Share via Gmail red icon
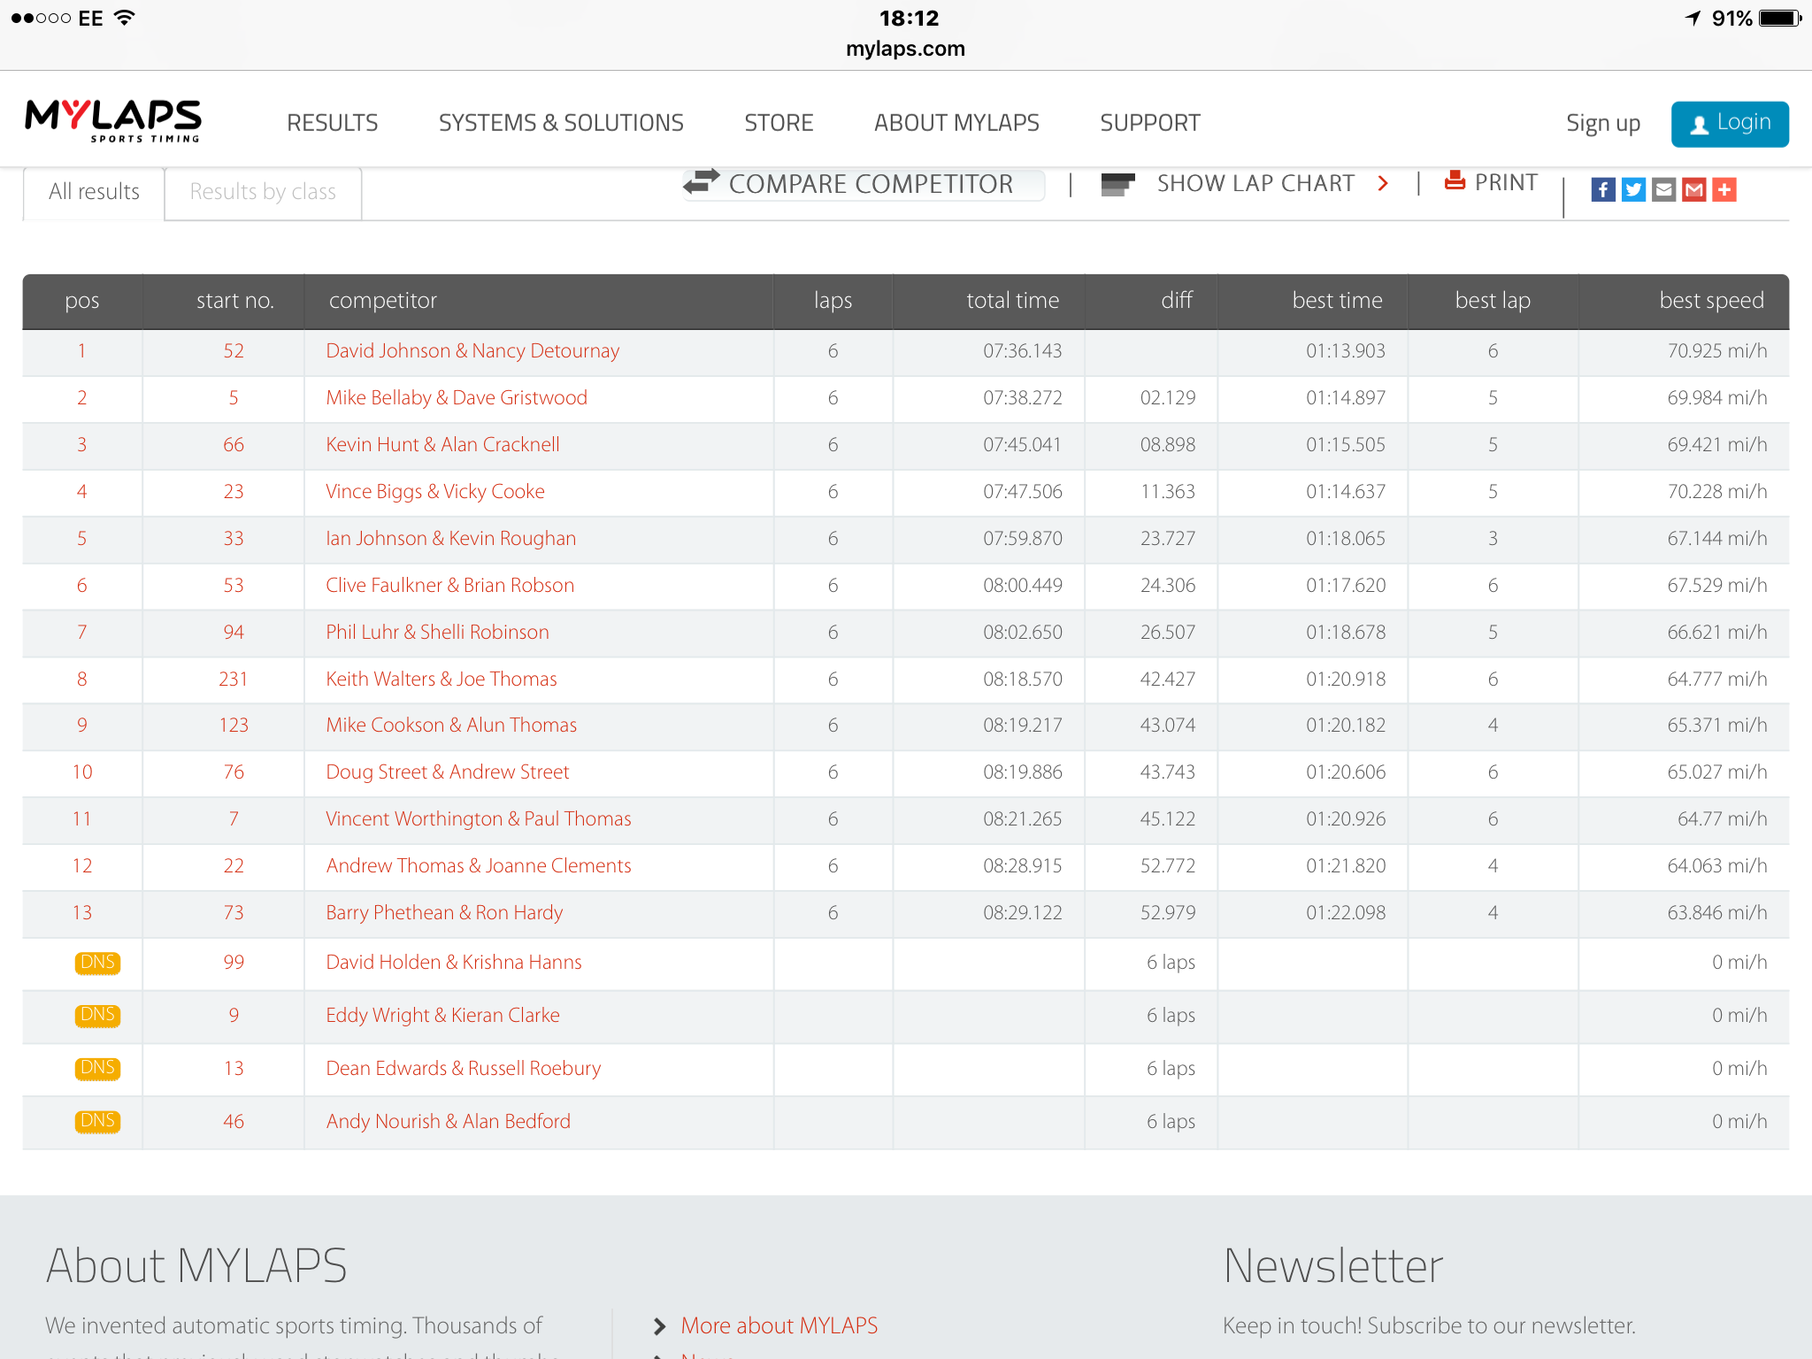 [1693, 190]
